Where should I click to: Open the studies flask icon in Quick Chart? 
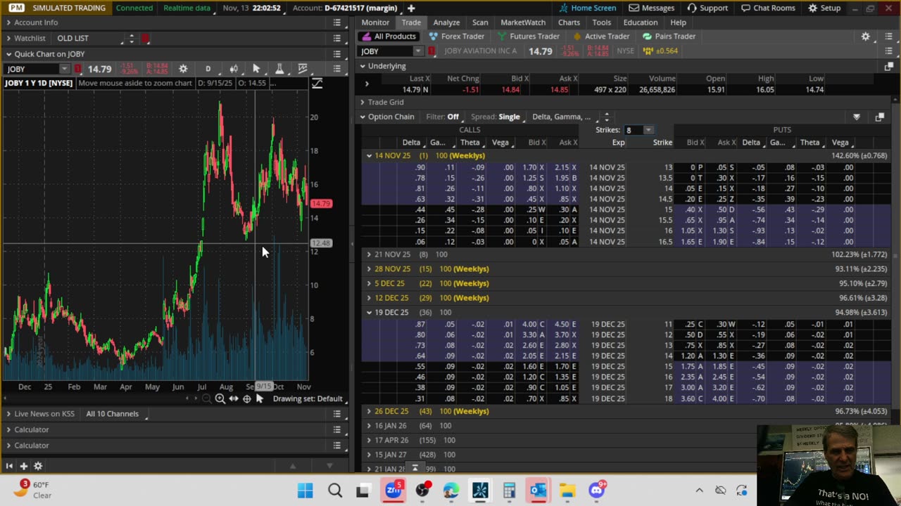(x=279, y=68)
